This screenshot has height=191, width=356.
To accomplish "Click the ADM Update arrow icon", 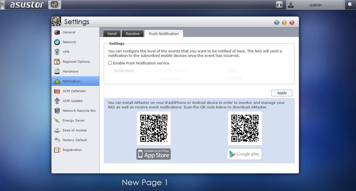I will click(57, 101).
